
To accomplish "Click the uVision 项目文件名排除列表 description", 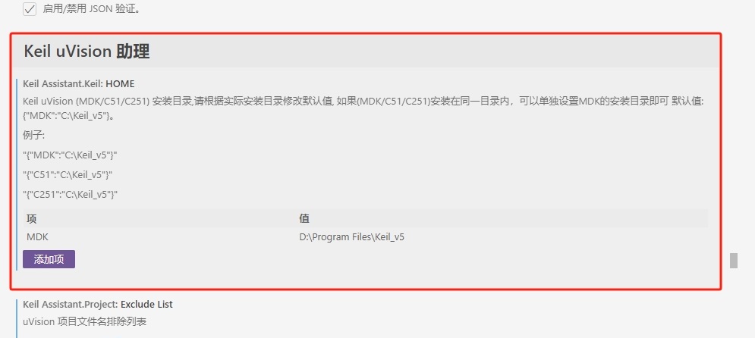I will tap(84, 322).
